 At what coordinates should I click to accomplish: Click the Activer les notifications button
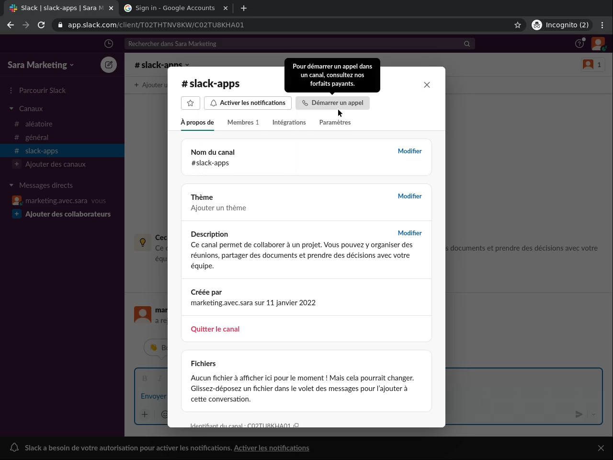coord(248,103)
